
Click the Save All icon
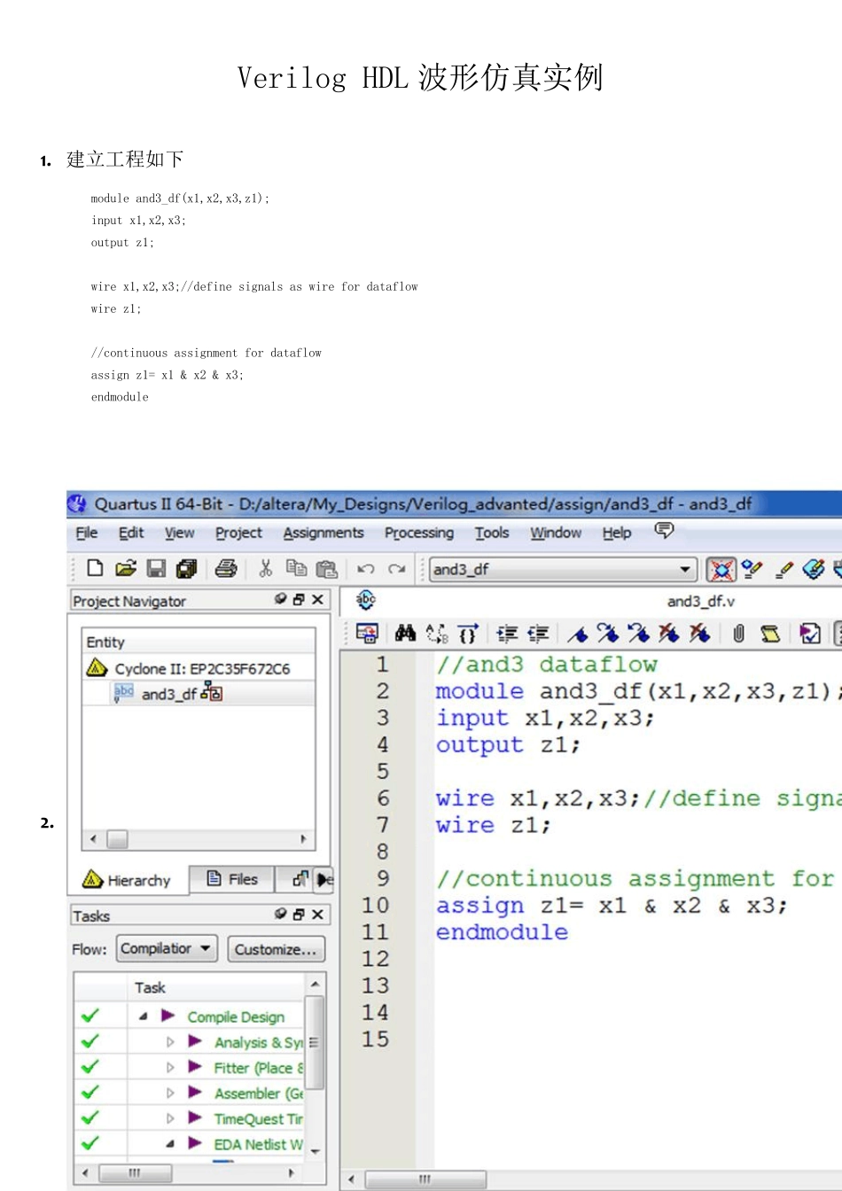tap(186, 568)
